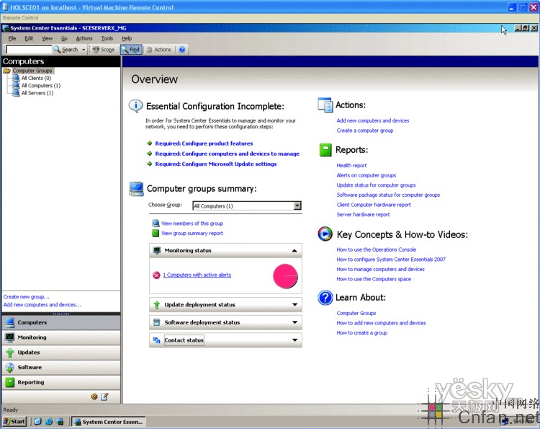Viewport: 540px width, 429px height.
Task: Click the Key Concepts video play icon
Action: [325, 234]
